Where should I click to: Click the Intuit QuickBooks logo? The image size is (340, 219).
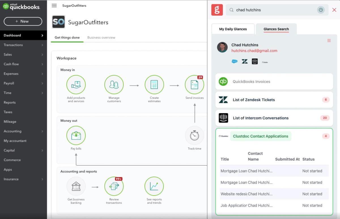click(21, 7)
